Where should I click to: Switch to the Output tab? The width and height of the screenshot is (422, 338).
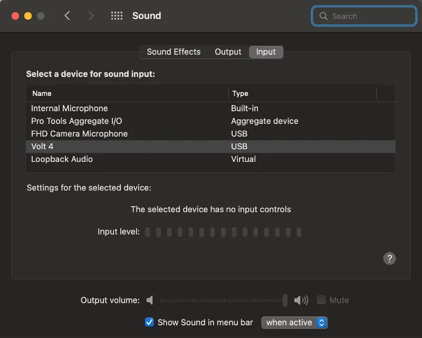click(228, 52)
